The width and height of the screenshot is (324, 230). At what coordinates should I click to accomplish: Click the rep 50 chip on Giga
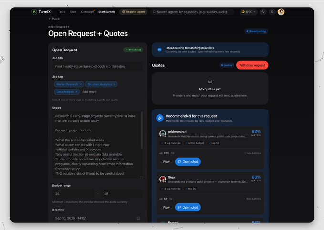(190, 189)
